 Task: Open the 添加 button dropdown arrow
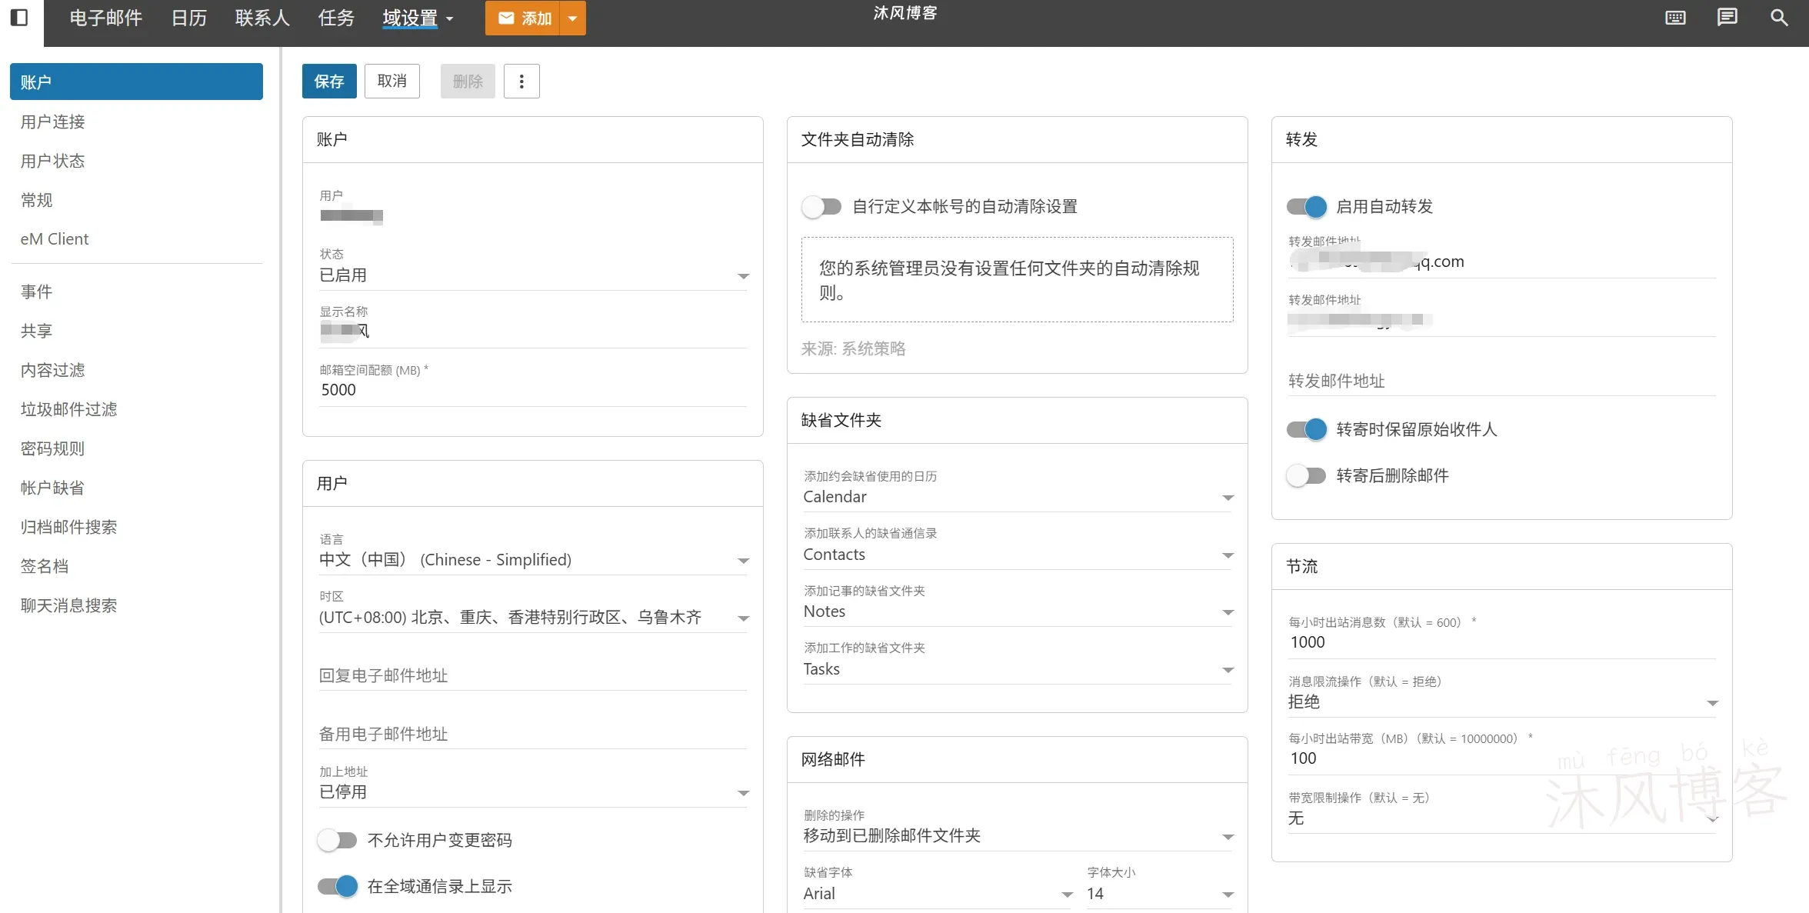point(573,18)
